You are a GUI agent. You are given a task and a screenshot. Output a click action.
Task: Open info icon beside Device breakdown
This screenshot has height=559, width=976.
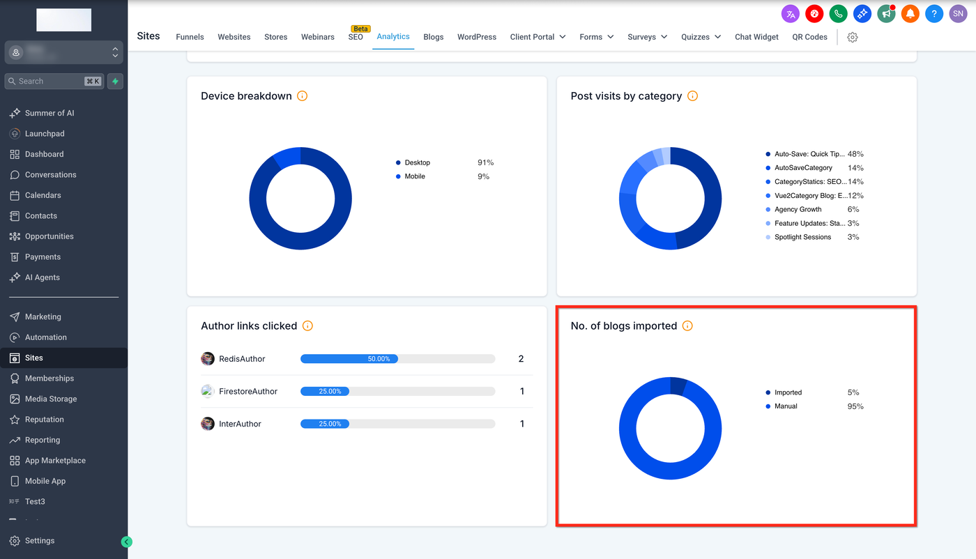point(302,96)
